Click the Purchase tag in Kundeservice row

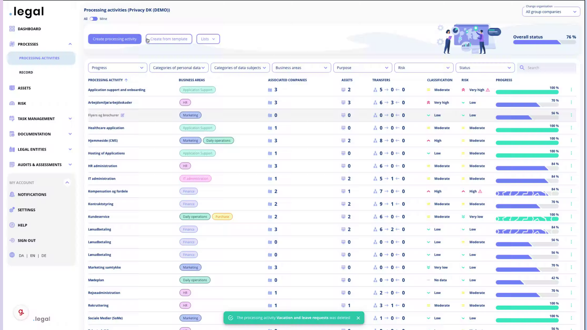(x=222, y=217)
